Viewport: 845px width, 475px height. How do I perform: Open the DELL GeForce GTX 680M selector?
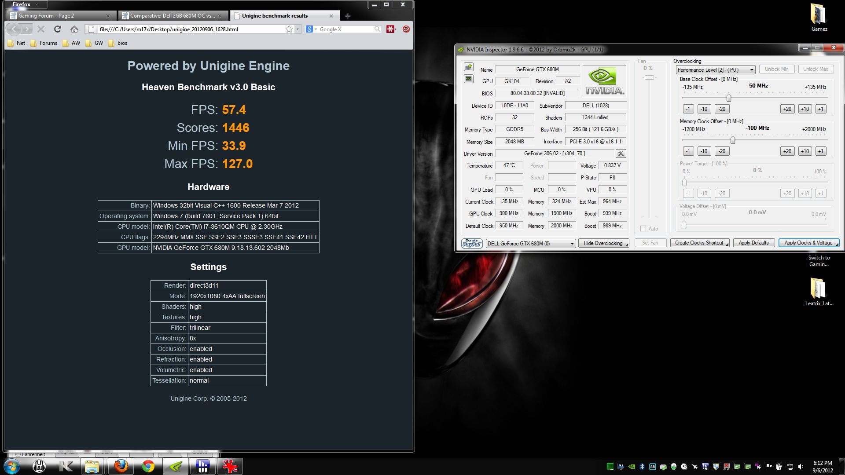coord(531,243)
